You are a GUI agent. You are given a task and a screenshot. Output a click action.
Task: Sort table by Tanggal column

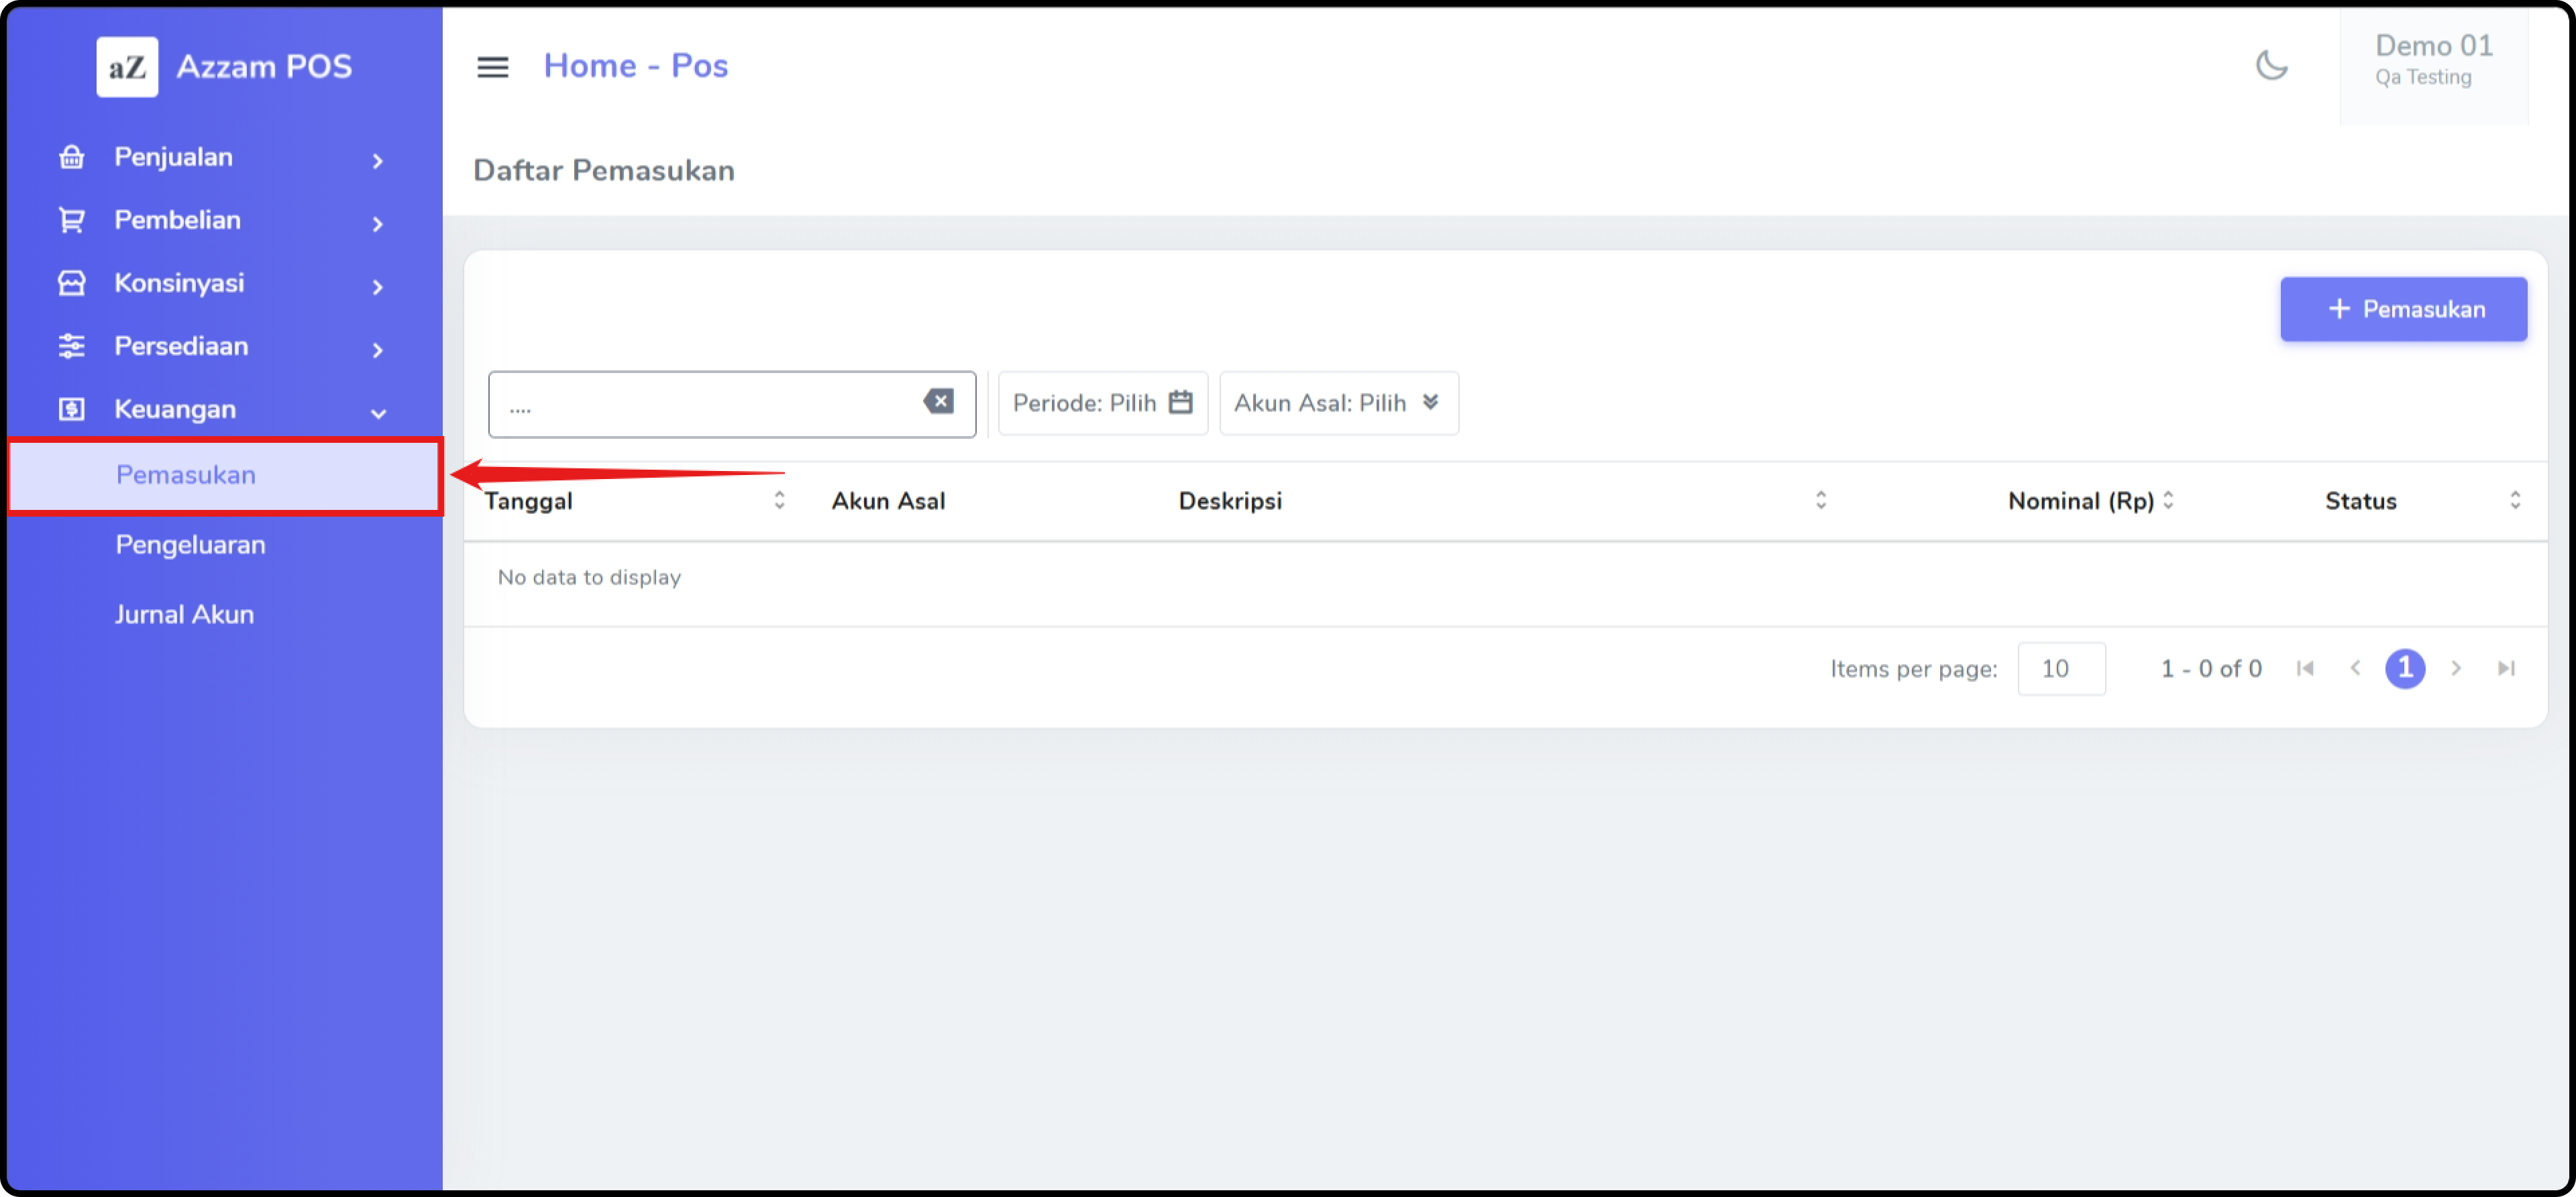coord(779,500)
